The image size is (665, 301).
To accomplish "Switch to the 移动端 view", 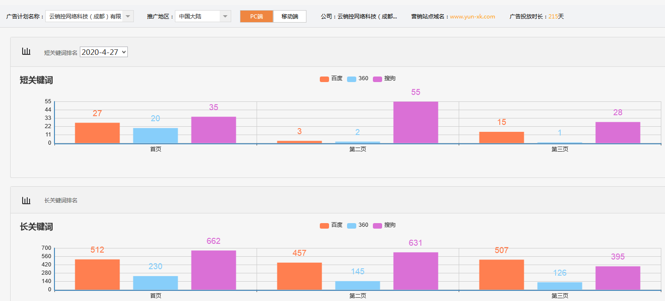I will coord(289,16).
